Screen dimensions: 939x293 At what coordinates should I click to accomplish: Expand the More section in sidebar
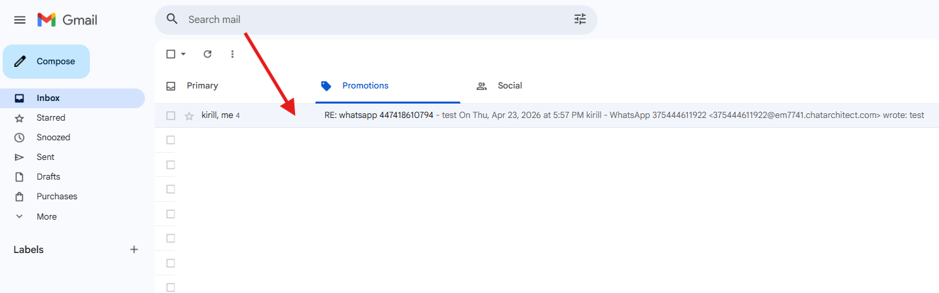point(46,216)
